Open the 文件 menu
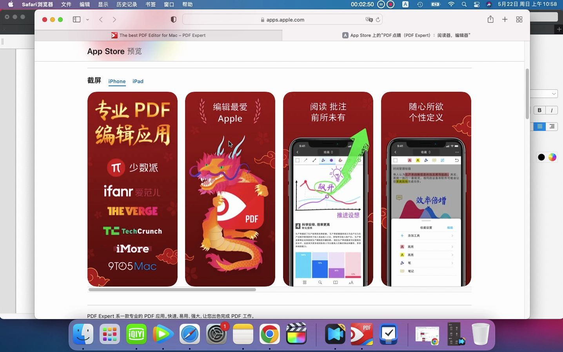Viewport: 563px width, 352px height. (66, 4)
